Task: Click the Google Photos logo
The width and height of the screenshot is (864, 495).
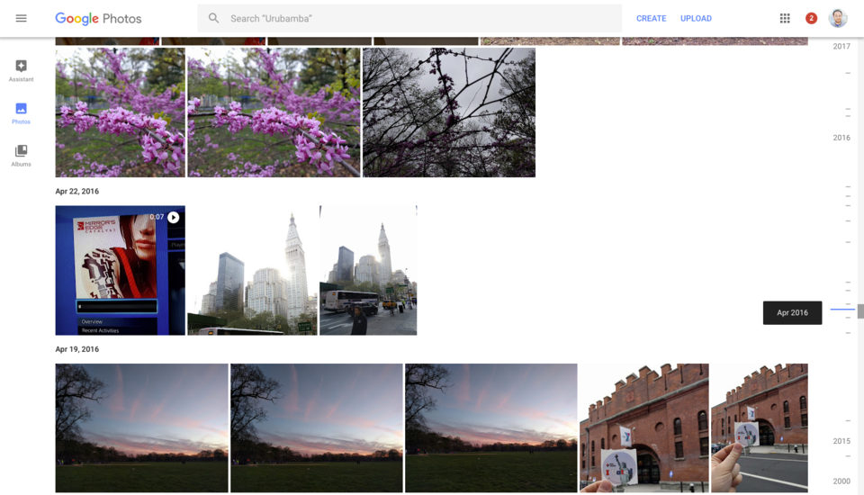Action: pos(98,19)
